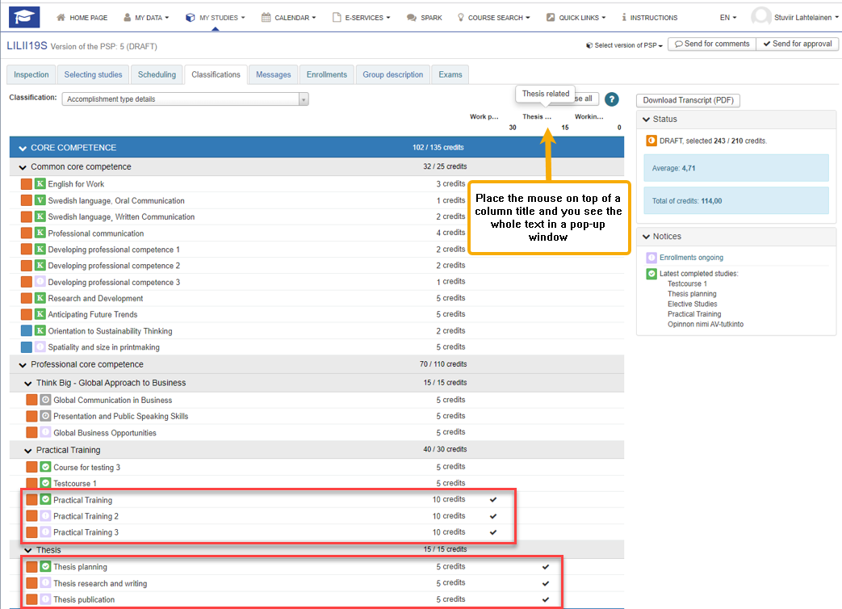The width and height of the screenshot is (842, 609).
Task: Click the blue help question mark icon
Action: [x=611, y=99]
